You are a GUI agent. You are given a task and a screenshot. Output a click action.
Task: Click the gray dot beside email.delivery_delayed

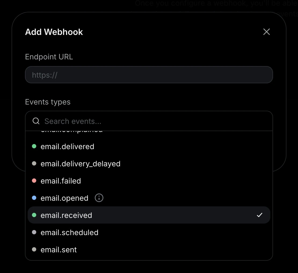point(34,163)
